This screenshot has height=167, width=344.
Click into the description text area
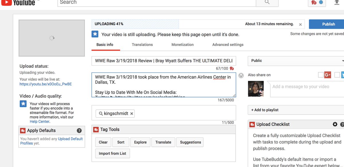pos(164,85)
